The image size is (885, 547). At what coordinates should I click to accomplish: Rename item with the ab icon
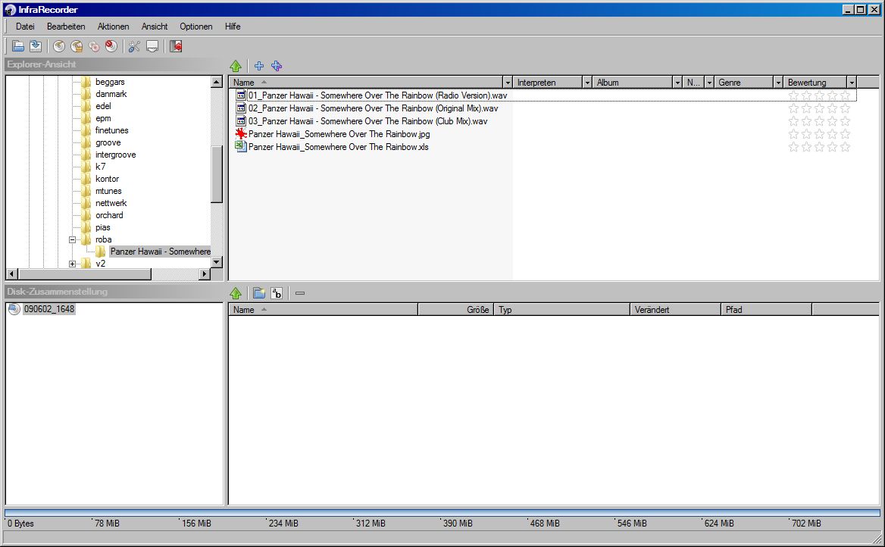tap(277, 293)
